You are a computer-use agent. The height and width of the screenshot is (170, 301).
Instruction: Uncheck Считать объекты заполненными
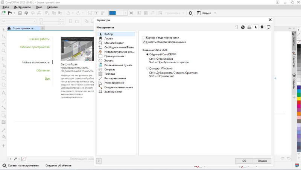point(144,42)
